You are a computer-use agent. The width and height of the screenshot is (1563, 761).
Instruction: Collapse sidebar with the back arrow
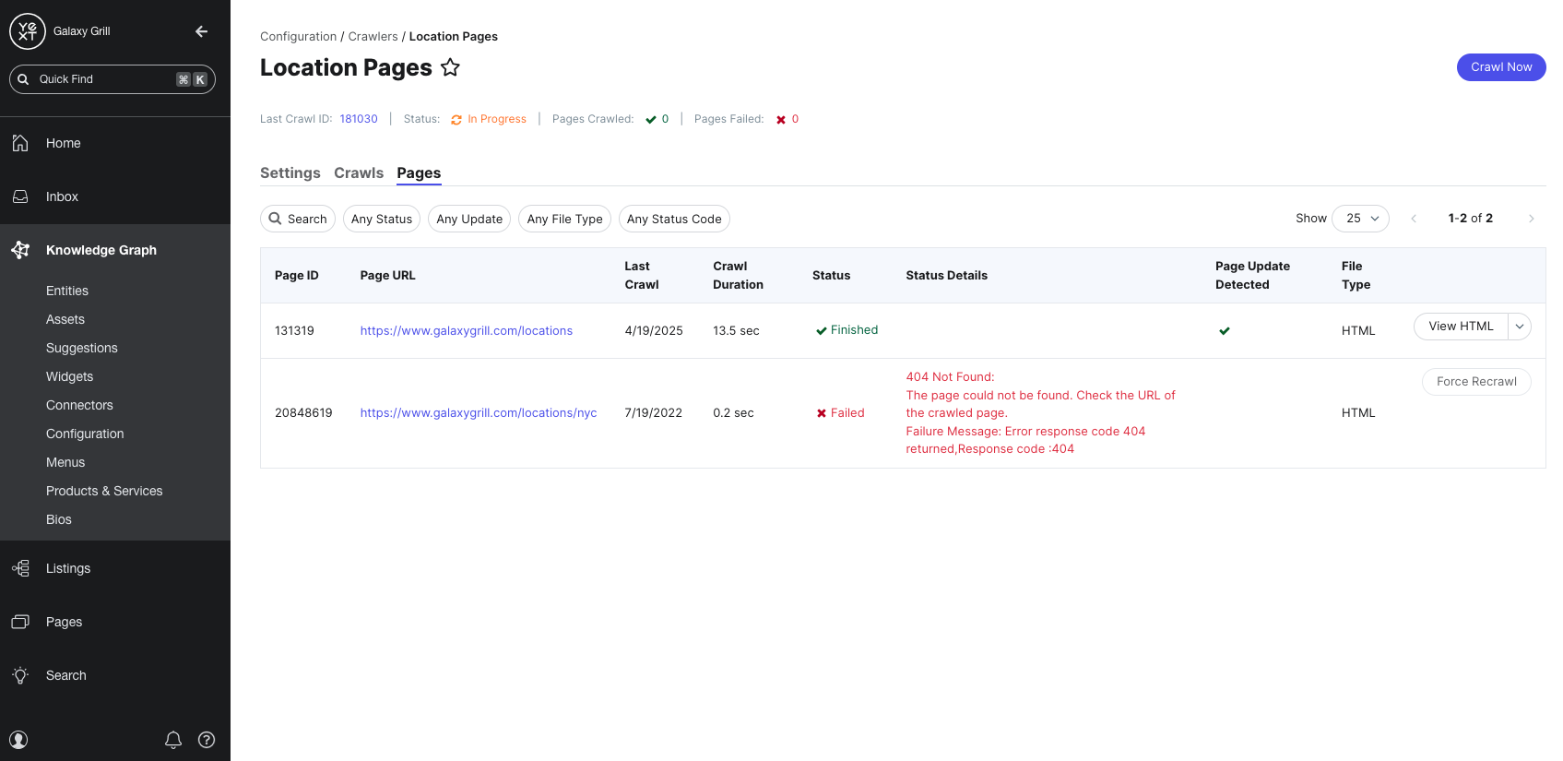[201, 31]
